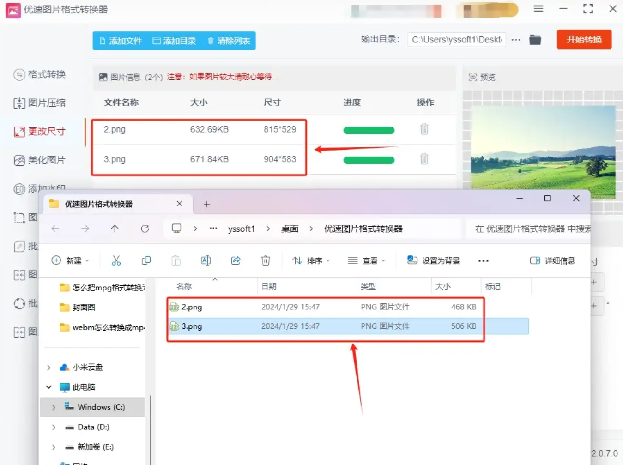Open the converter's hamburger menu icon
Image resolution: width=623 pixels, height=465 pixels.
538,9
